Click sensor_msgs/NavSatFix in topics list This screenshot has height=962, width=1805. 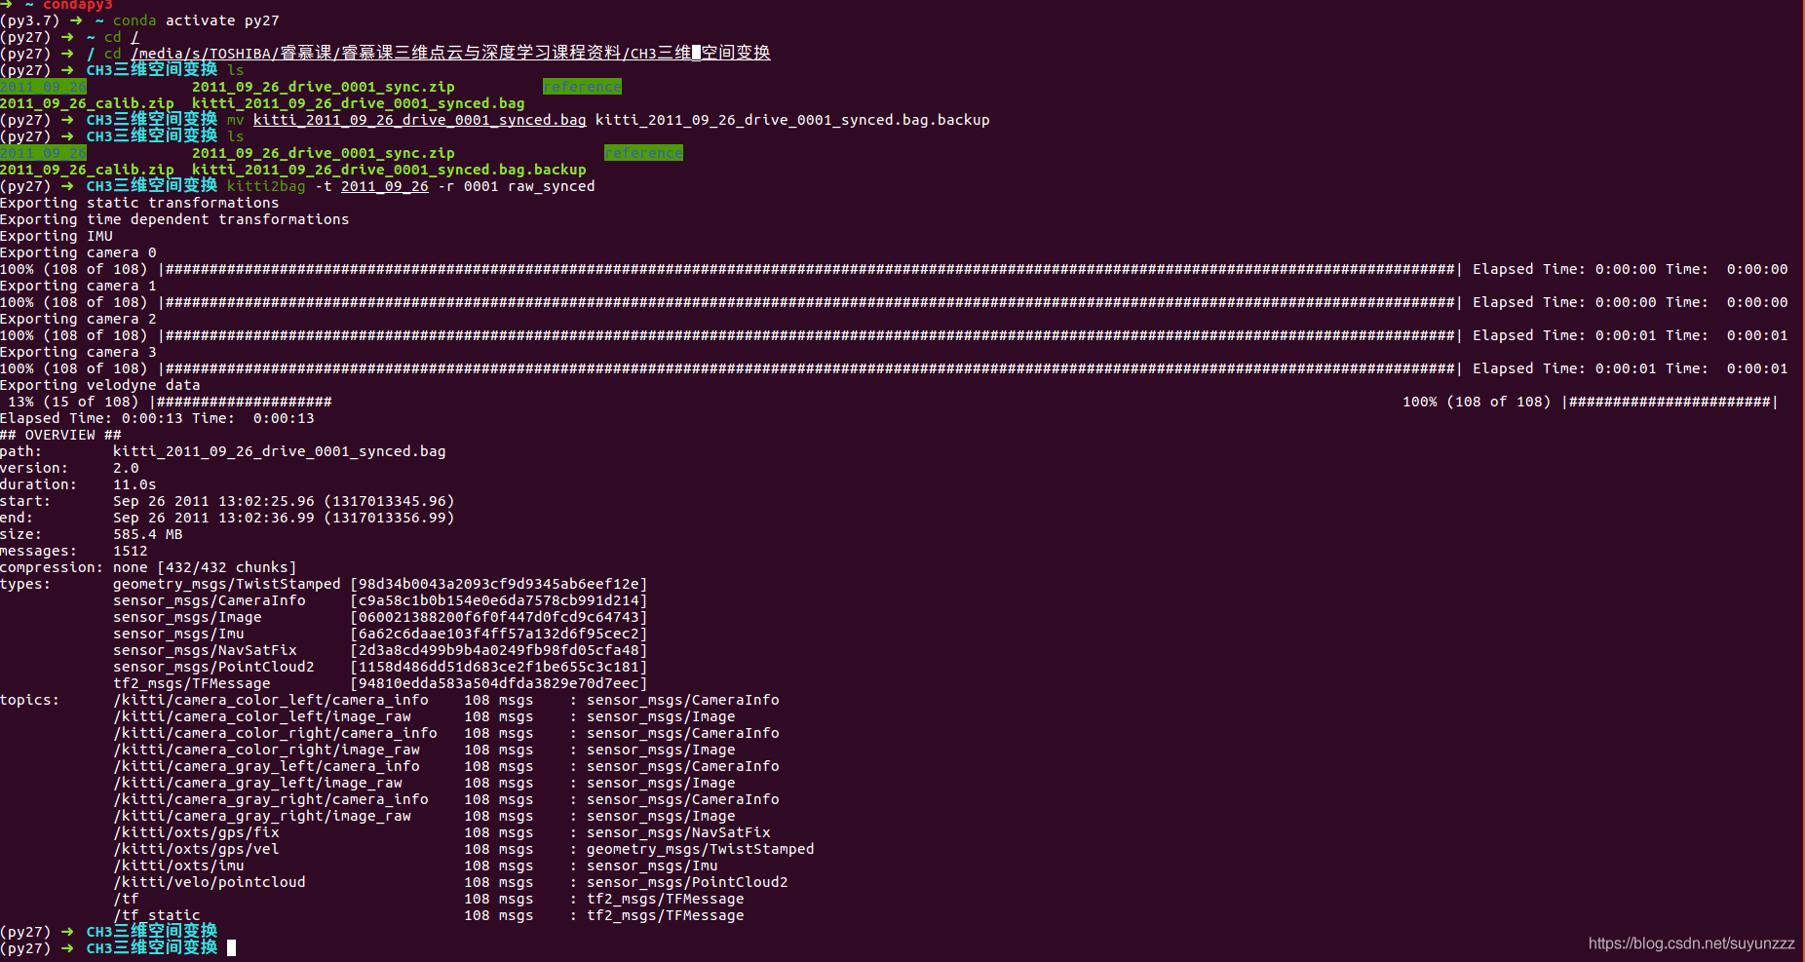(x=678, y=832)
